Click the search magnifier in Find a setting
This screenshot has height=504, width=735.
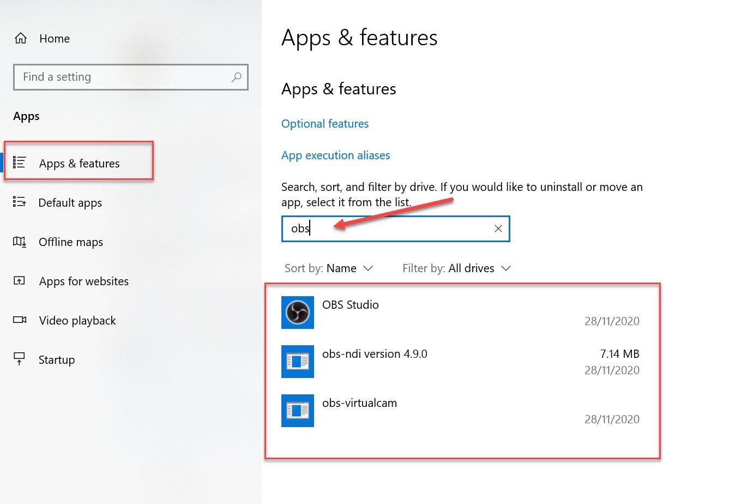(236, 77)
